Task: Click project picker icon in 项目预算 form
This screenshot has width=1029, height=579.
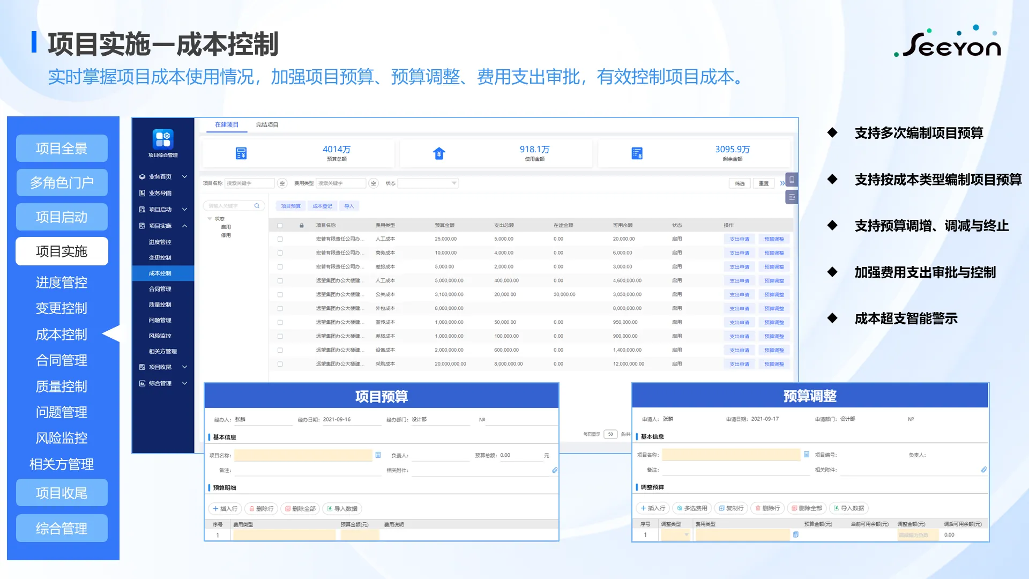Action: pos(378,455)
